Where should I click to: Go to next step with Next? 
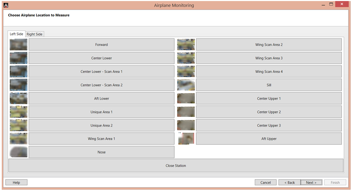(x=311, y=183)
